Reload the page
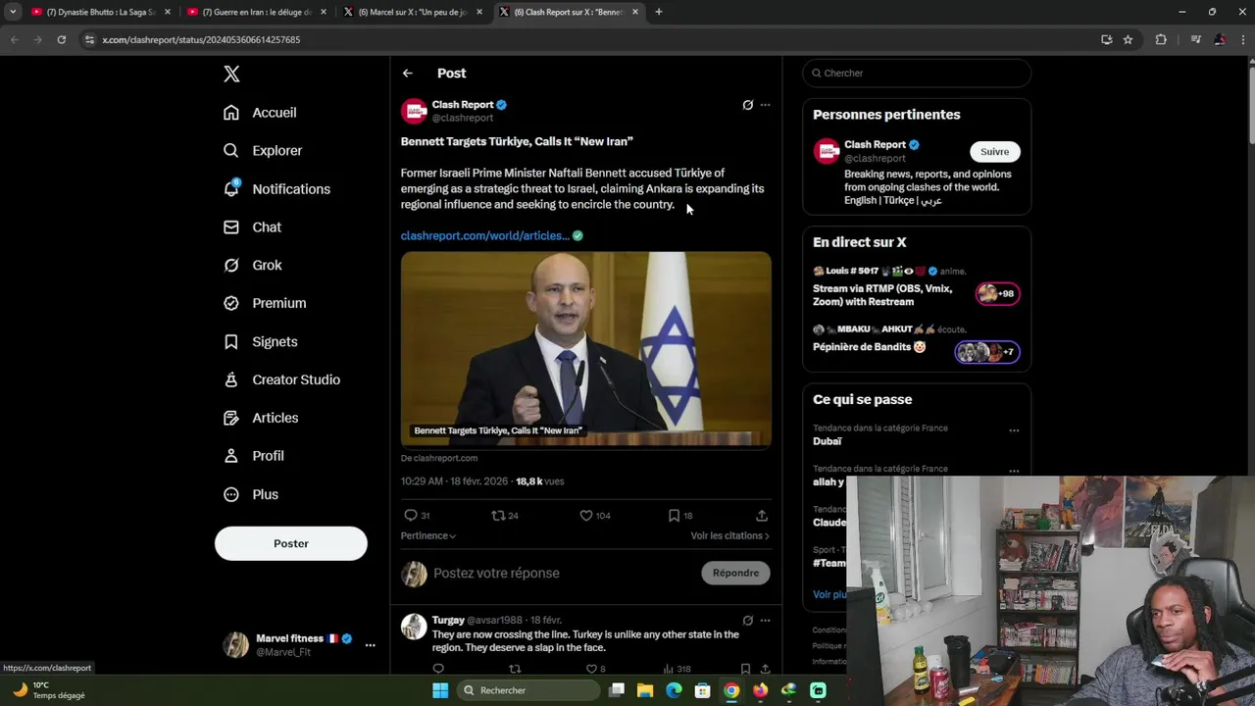Screen dimensions: 1255x706 tap(61, 40)
